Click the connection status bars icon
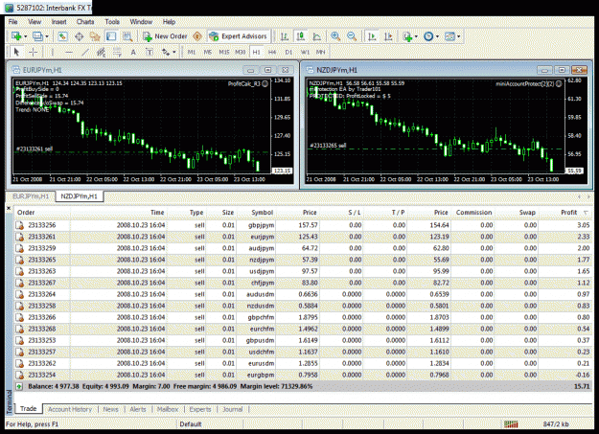Screen dimensions: 599x434 coord(511,423)
